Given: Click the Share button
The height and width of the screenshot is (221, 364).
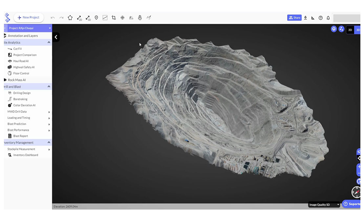Looking at the screenshot, I should pyautogui.click(x=294, y=18).
